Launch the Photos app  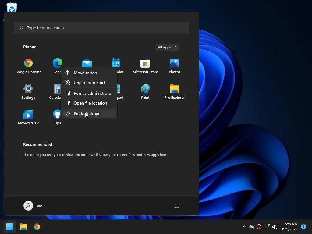[175, 66]
